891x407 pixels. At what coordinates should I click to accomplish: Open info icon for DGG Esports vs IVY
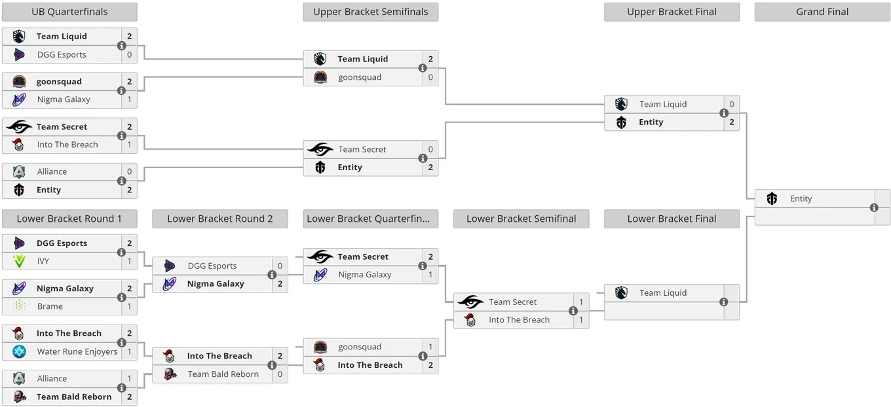point(122,253)
